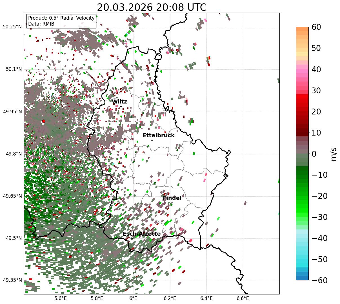Screen dimensions: 340x304
Task: Click the 6.6°E longitude label
Action: coord(243,299)
